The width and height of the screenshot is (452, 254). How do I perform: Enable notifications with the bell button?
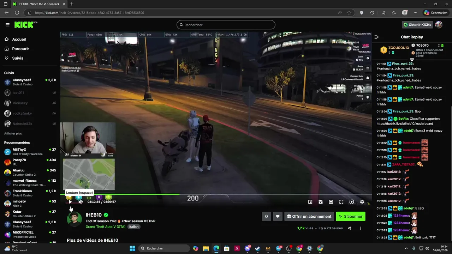tap(266, 217)
